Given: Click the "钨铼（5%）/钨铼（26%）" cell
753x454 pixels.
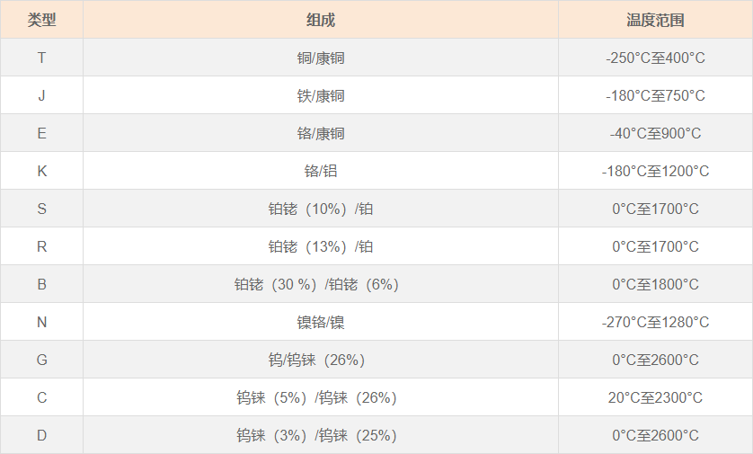Looking at the screenshot, I should pyautogui.click(x=316, y=397).
